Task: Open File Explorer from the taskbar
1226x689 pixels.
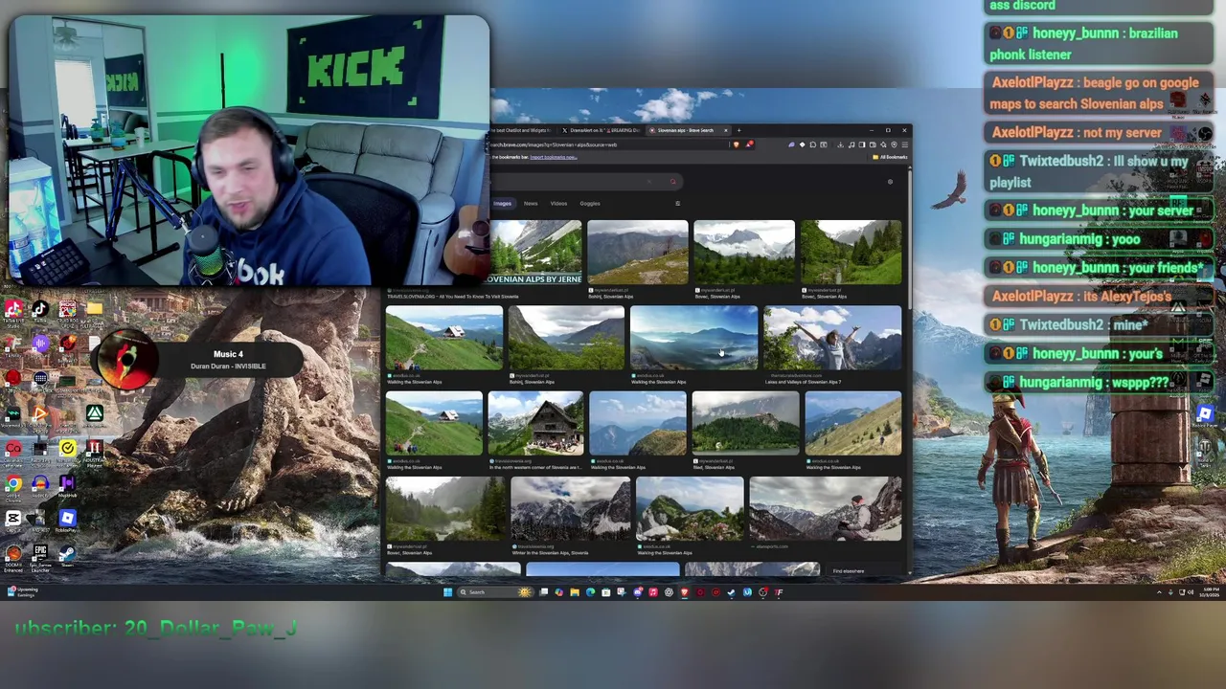Action: click(575, 592)
